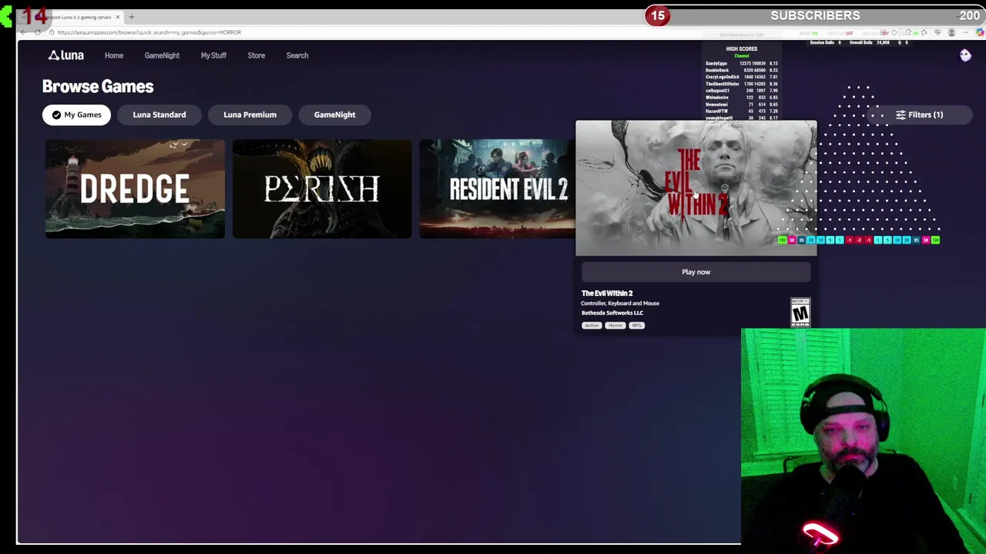Open the DREDGE game tile
Screen dimensions: 986x554
point(135,189)
